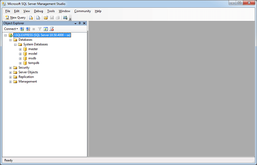Open the toolbar options overflow arrow
This screenshot has width=257, height=165.
[x=70, y=18]
